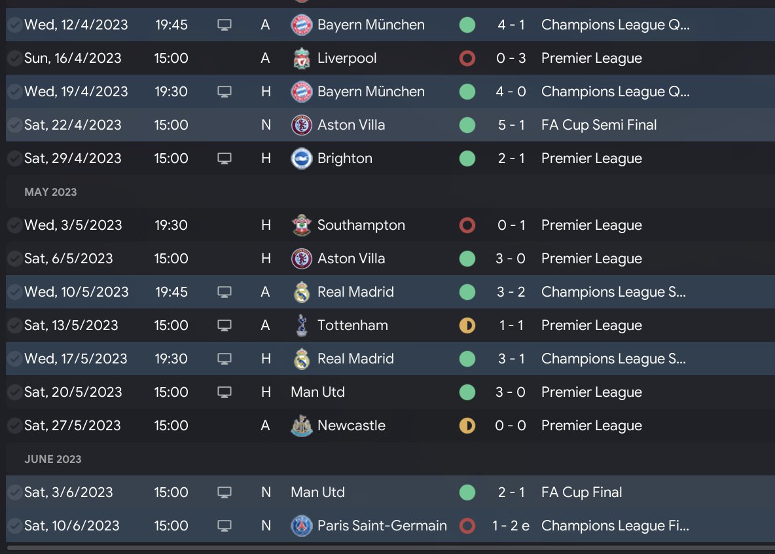Click the green win indicator for the FA Cup Semi Final
775x554 pixels.
point(467,125)
